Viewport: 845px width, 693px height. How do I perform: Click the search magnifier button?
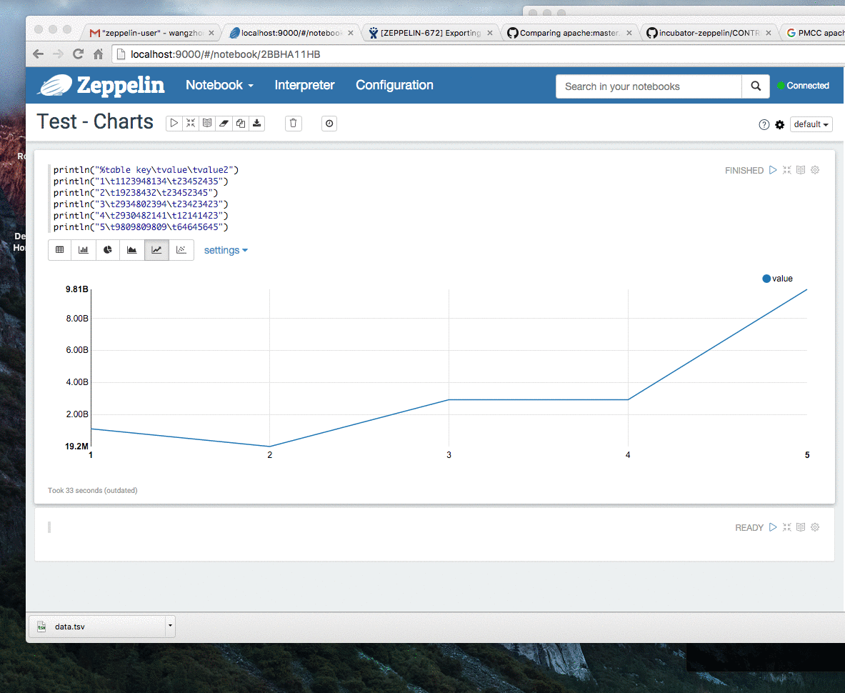tap(756, 86)
